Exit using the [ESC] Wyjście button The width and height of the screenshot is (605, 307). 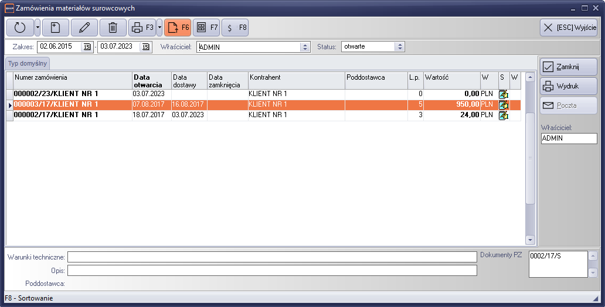pos(568,28)
